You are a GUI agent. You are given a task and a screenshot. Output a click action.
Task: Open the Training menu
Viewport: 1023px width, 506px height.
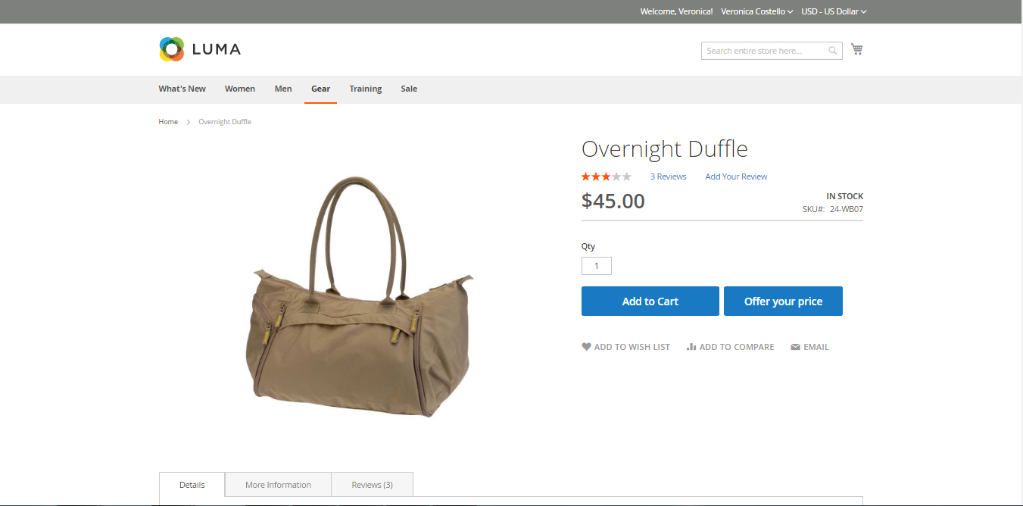coord(366,89)
